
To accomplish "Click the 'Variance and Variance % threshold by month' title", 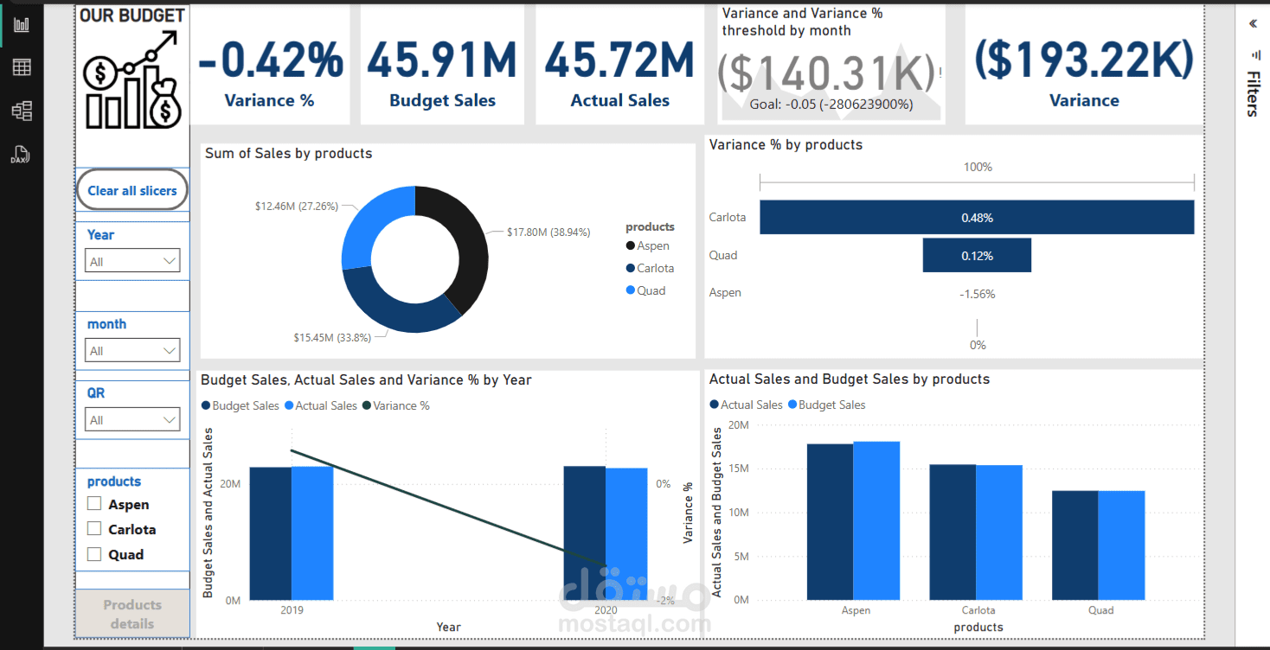I will point(802,22).
